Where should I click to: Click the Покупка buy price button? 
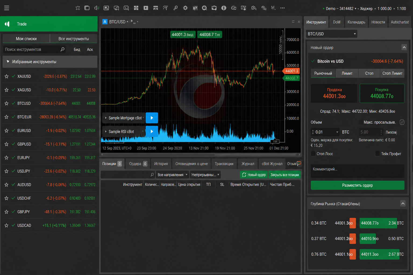coord(382,93)
